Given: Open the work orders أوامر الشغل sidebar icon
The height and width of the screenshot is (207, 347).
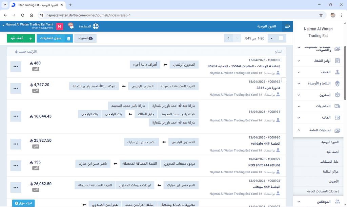Looking at the screenshot, I should (337, 61).
